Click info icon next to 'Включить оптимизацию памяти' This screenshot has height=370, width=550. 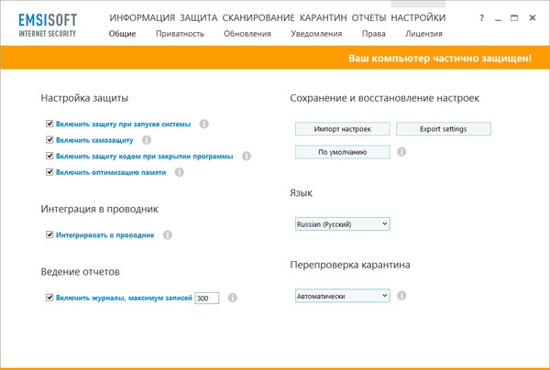click(179, 171)
